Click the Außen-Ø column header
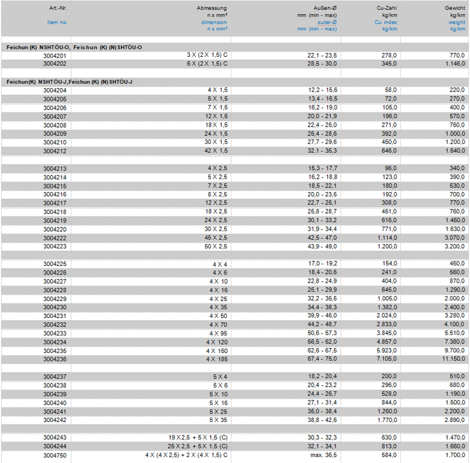Viewport: 470px width, 463px height. (x=325, y=8)
